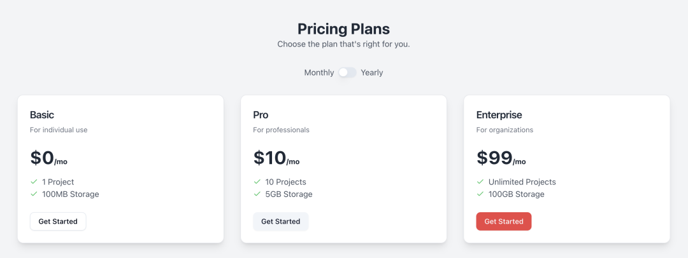
Task: Click the red Enterprise Get Started button
Action: (504, 221)
